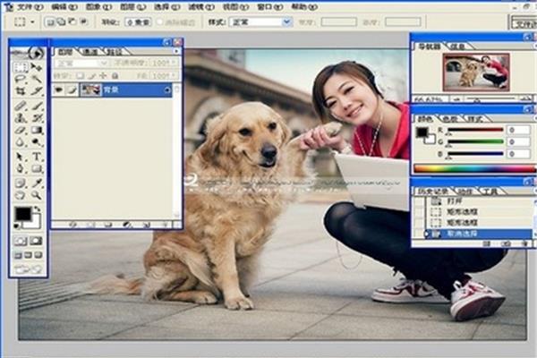The width and height of the screenshot is (537, 358).
Task: Click the file browser button in options bar
Action: pos(524,23)
